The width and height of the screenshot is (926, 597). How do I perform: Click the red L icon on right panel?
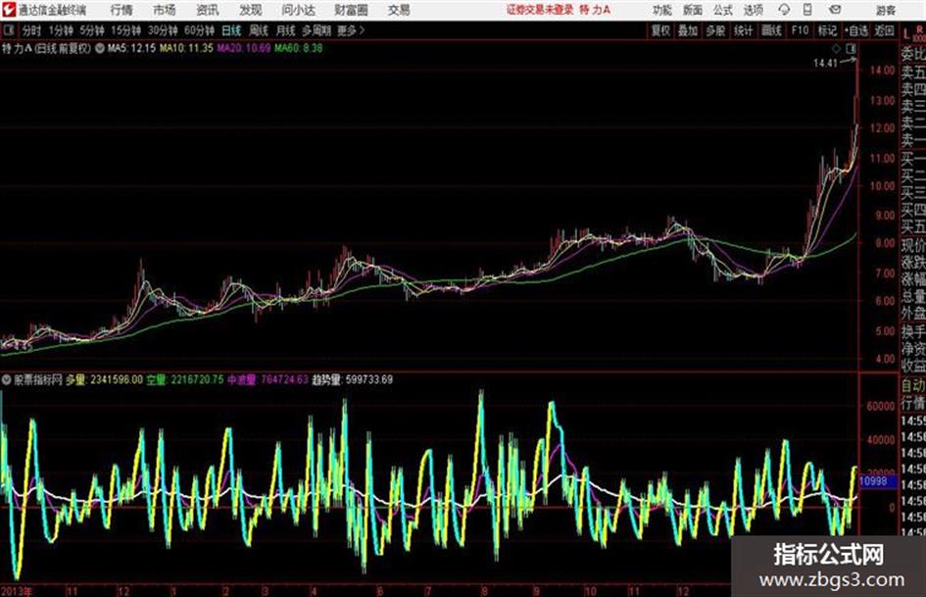point(906,33)
